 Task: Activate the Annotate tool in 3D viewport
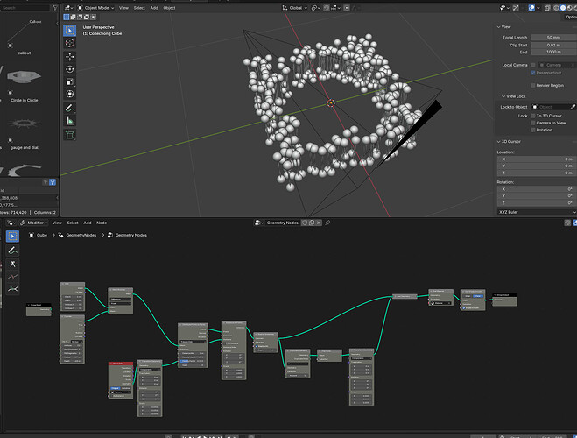point(69,108)
